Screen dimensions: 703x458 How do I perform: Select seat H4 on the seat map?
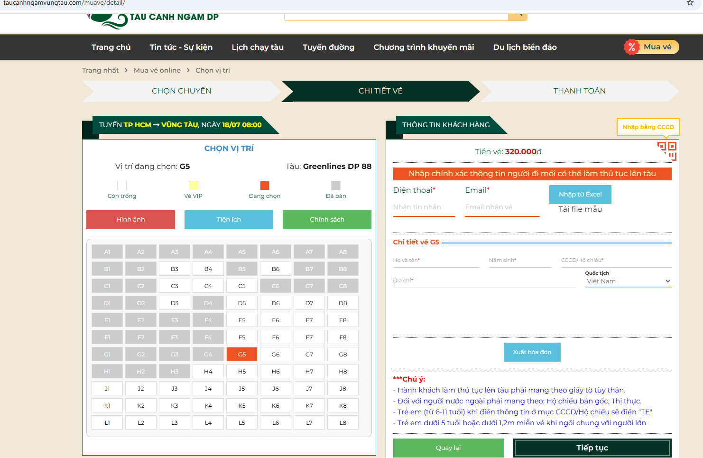coord(208,372)
